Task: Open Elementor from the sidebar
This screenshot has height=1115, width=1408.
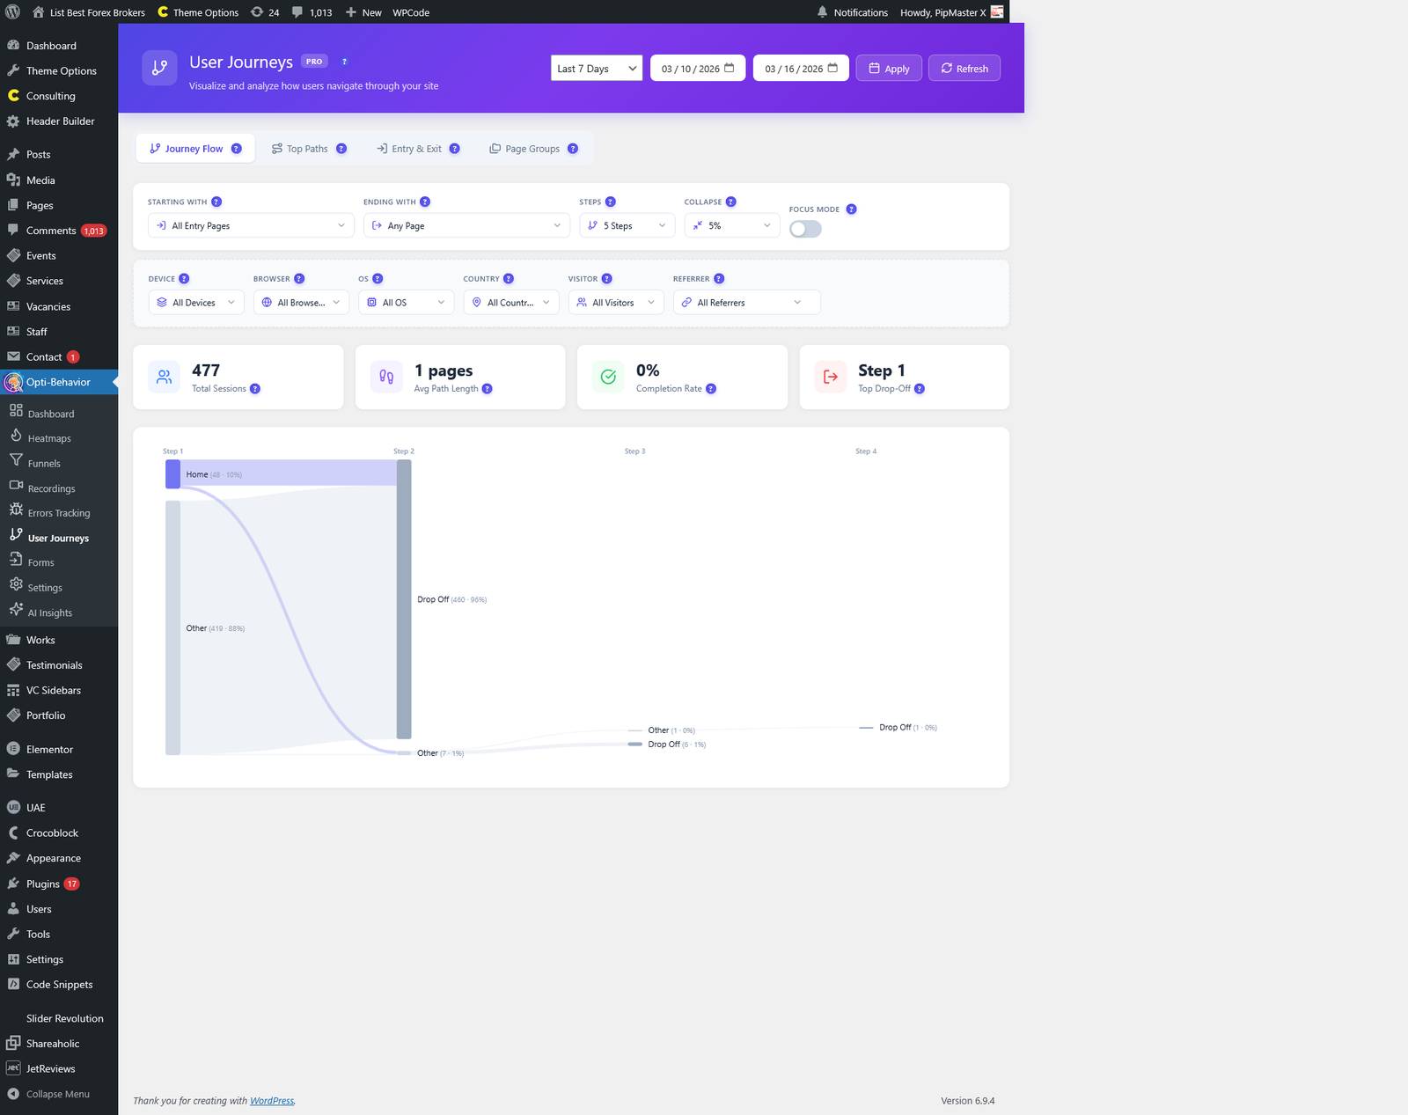Action: coord(49,748)
